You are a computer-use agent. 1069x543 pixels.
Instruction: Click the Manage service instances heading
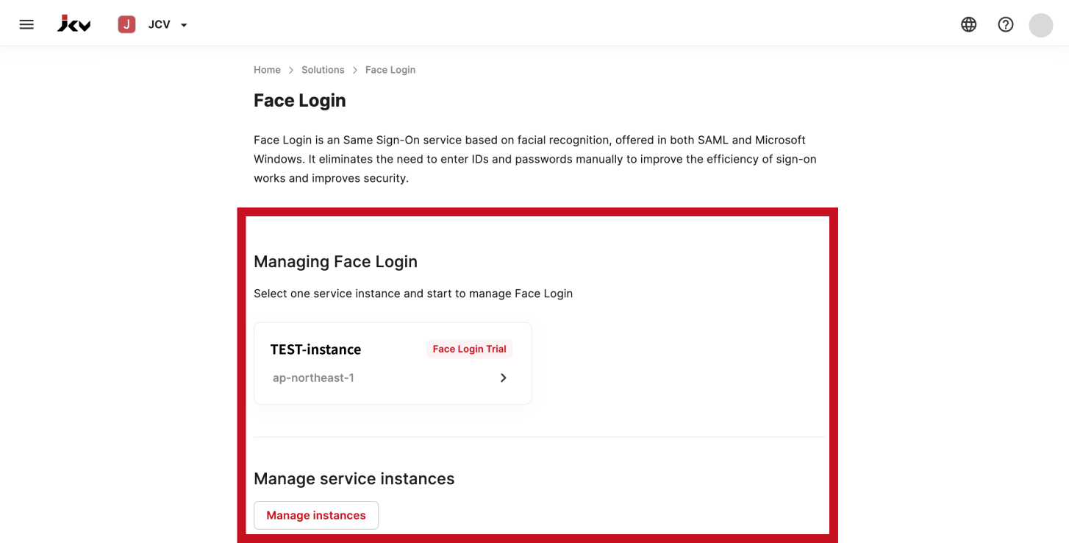pyautogui.click(x=354, y=478)
